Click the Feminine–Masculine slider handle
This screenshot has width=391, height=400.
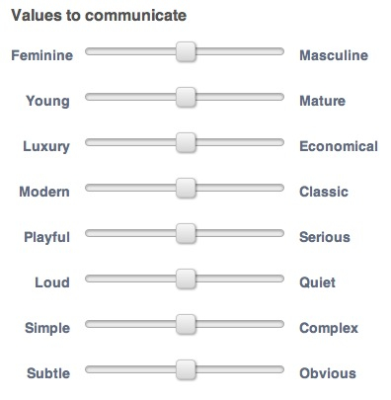click(x=186, y=51)
